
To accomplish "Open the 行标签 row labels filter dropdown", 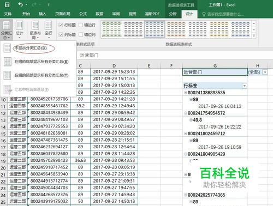I will pos(245,86).
